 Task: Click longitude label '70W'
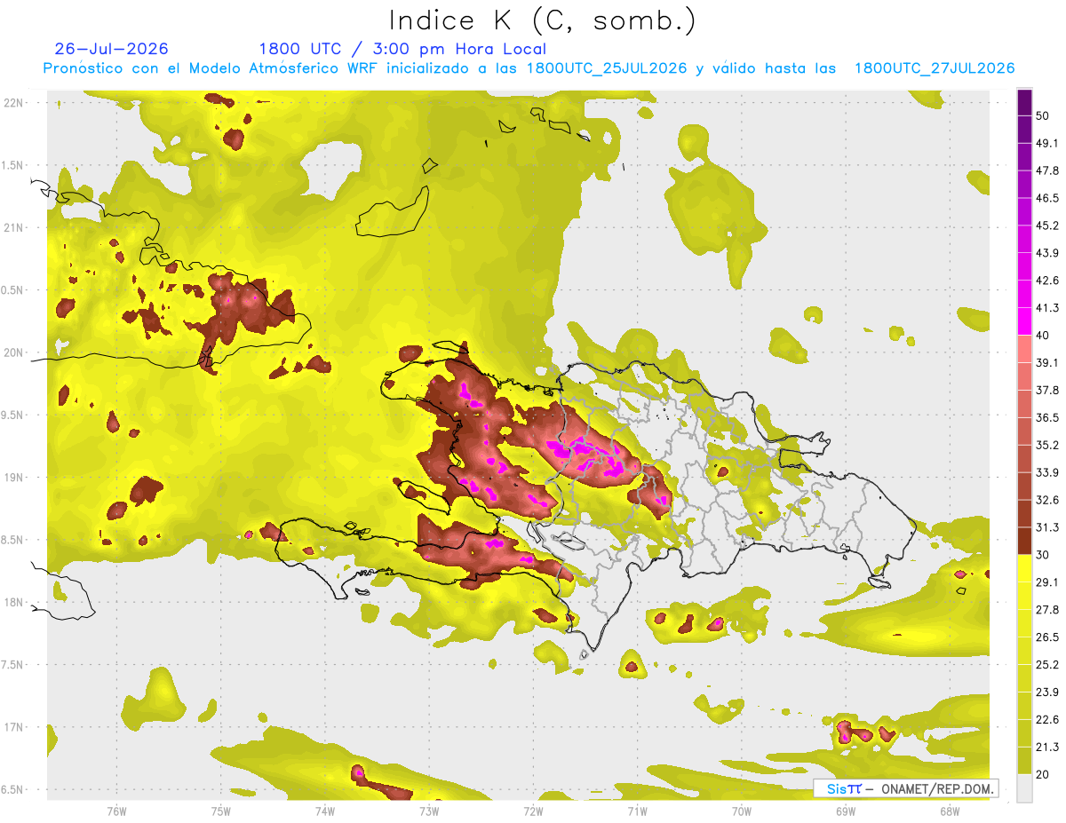click(741, 811)
